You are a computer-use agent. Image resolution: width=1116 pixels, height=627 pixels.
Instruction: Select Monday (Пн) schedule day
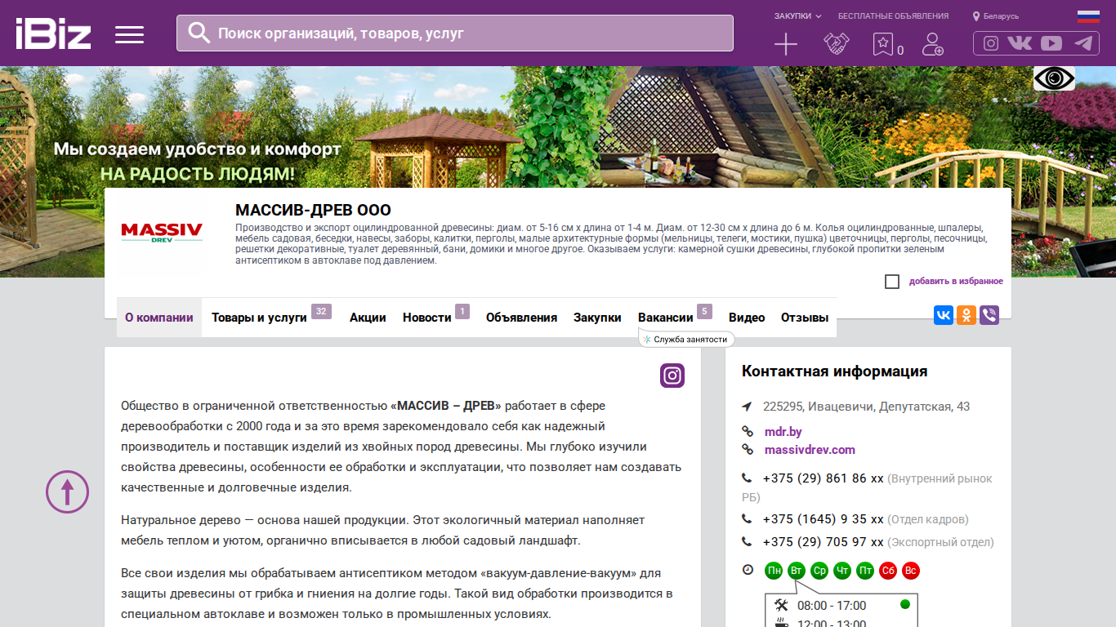774,571
